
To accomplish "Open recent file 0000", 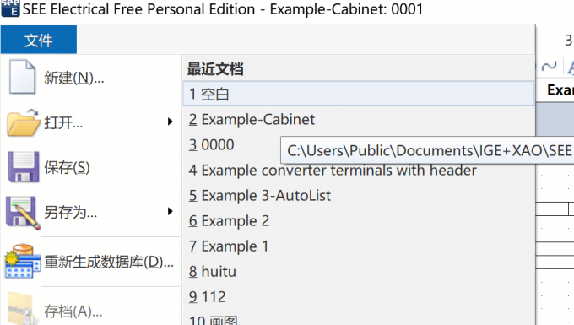I will 231,144.
